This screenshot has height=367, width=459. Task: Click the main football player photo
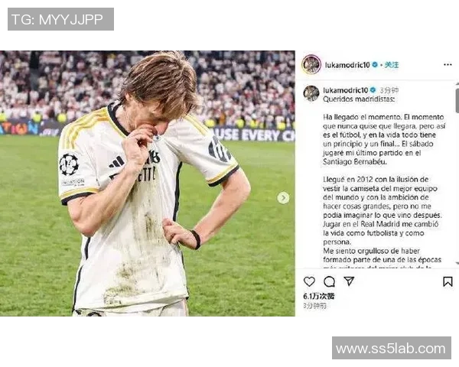pyautogui.click(x=148, y=183)
